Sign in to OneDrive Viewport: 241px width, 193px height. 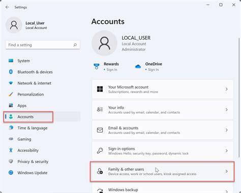tap(154, 70)
